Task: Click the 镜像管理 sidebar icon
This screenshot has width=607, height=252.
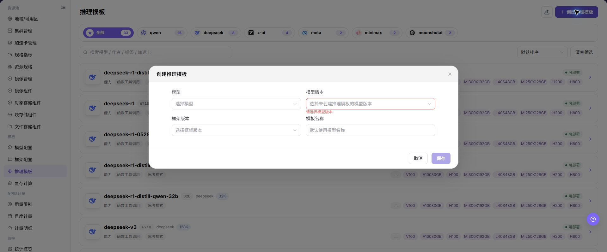Action: point(10,79)
